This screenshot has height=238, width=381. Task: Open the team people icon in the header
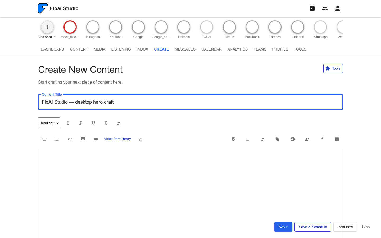[325, 8]
